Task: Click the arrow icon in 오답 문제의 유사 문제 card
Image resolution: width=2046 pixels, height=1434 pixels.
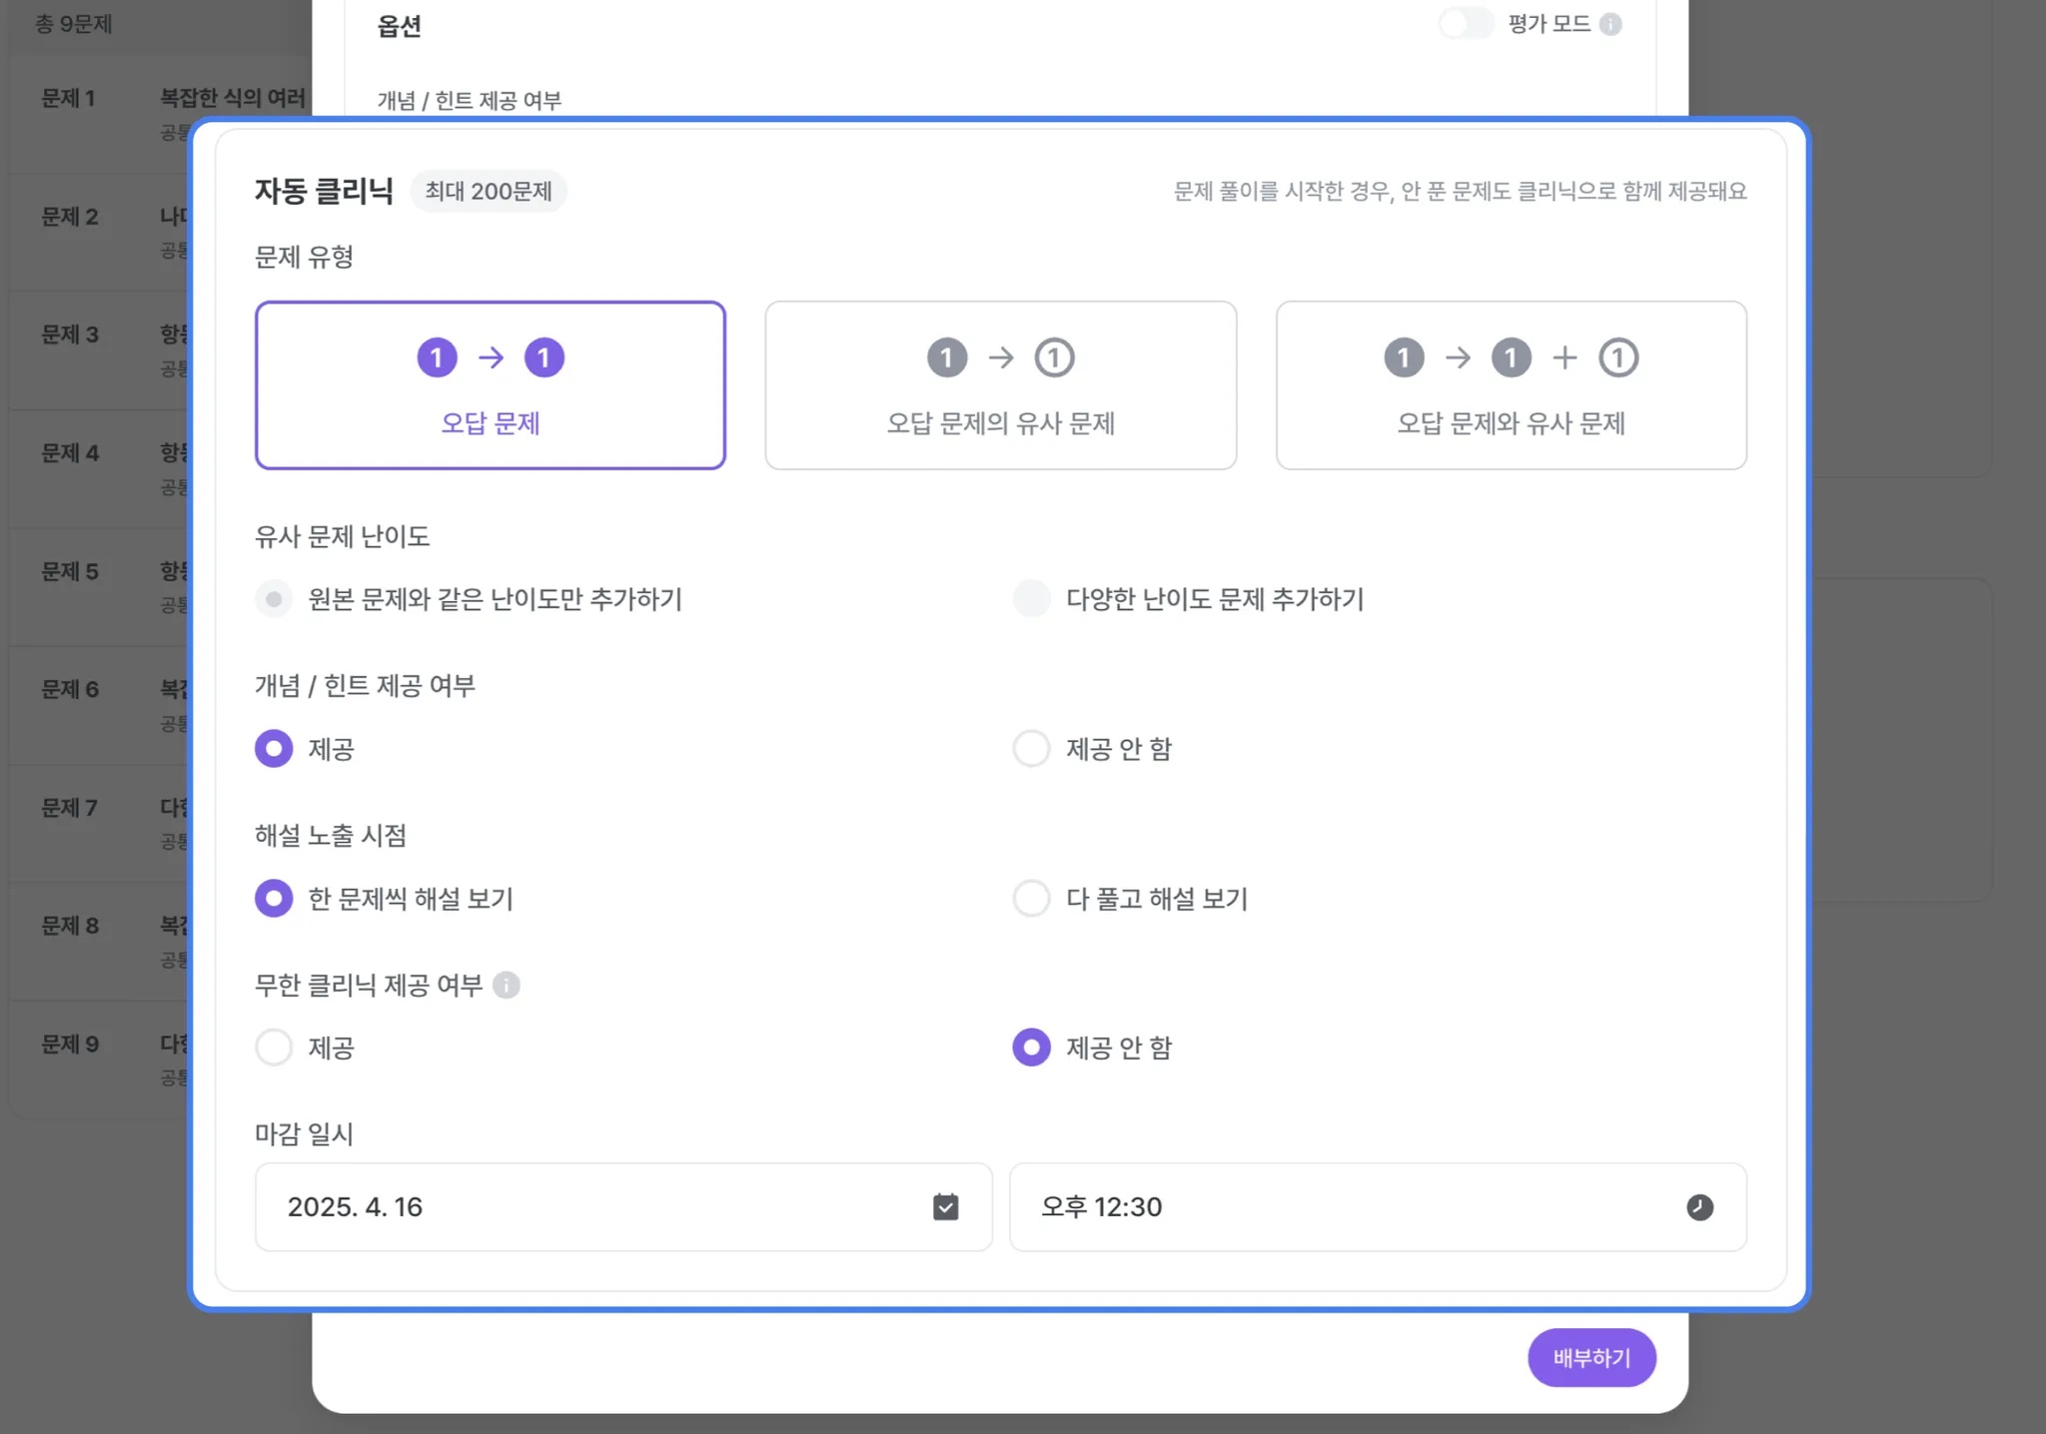Action: pos(1001,358)
